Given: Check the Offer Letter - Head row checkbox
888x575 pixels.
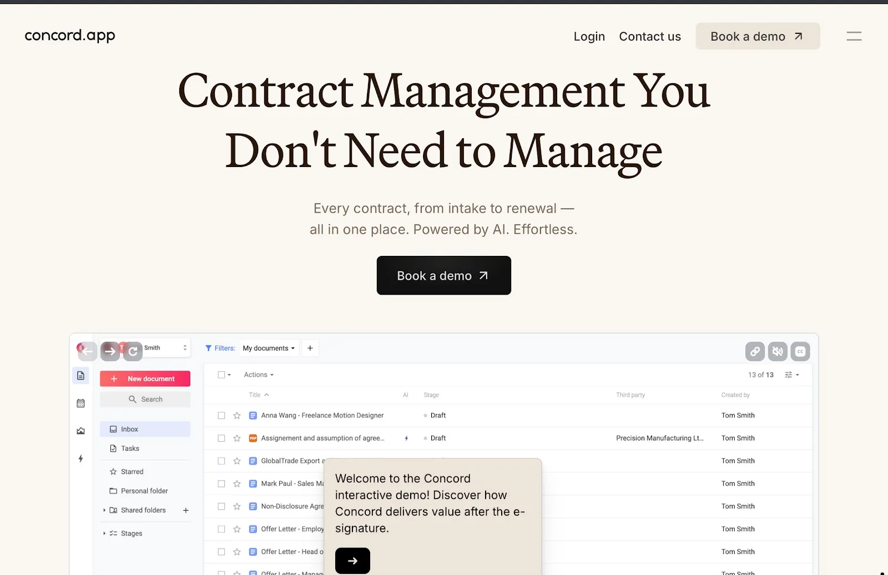Looking at the screenshot, I should pos(221,552).
